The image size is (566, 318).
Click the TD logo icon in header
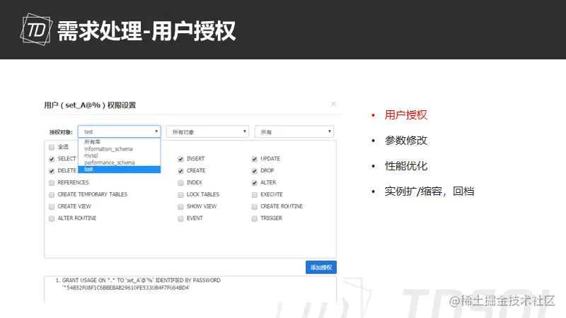(x=36, y=29)
